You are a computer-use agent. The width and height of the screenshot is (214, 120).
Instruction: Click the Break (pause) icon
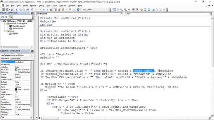[44, 10]
